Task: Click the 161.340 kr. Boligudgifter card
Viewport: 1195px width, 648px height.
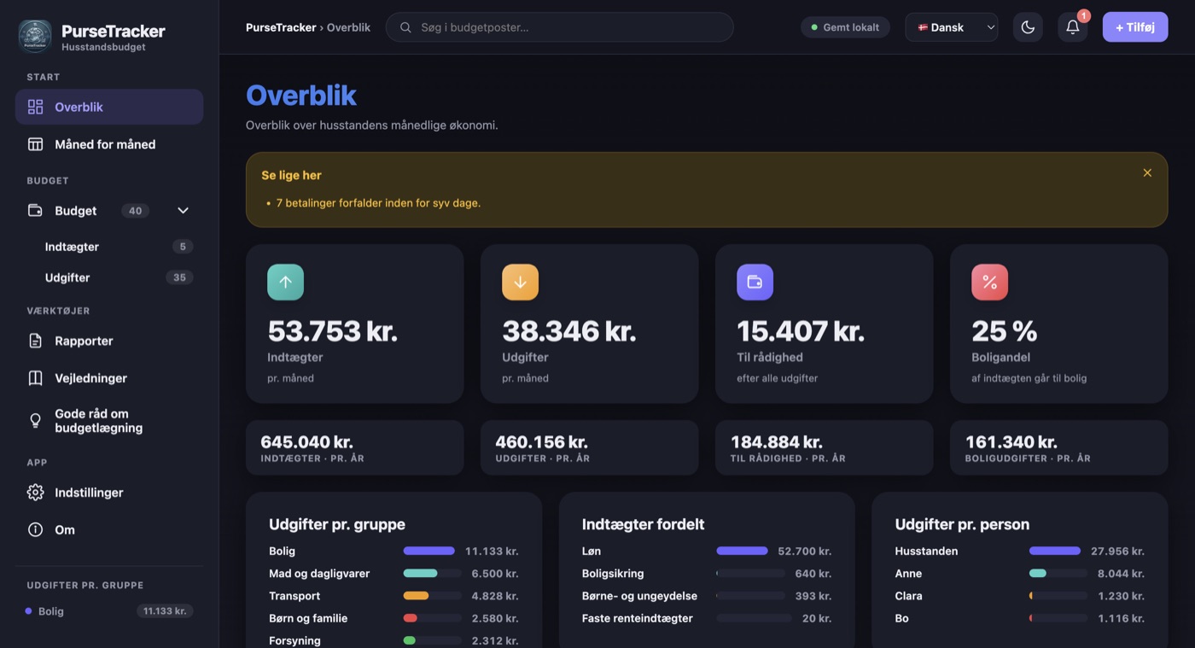Action: [x=1058, y=447]
